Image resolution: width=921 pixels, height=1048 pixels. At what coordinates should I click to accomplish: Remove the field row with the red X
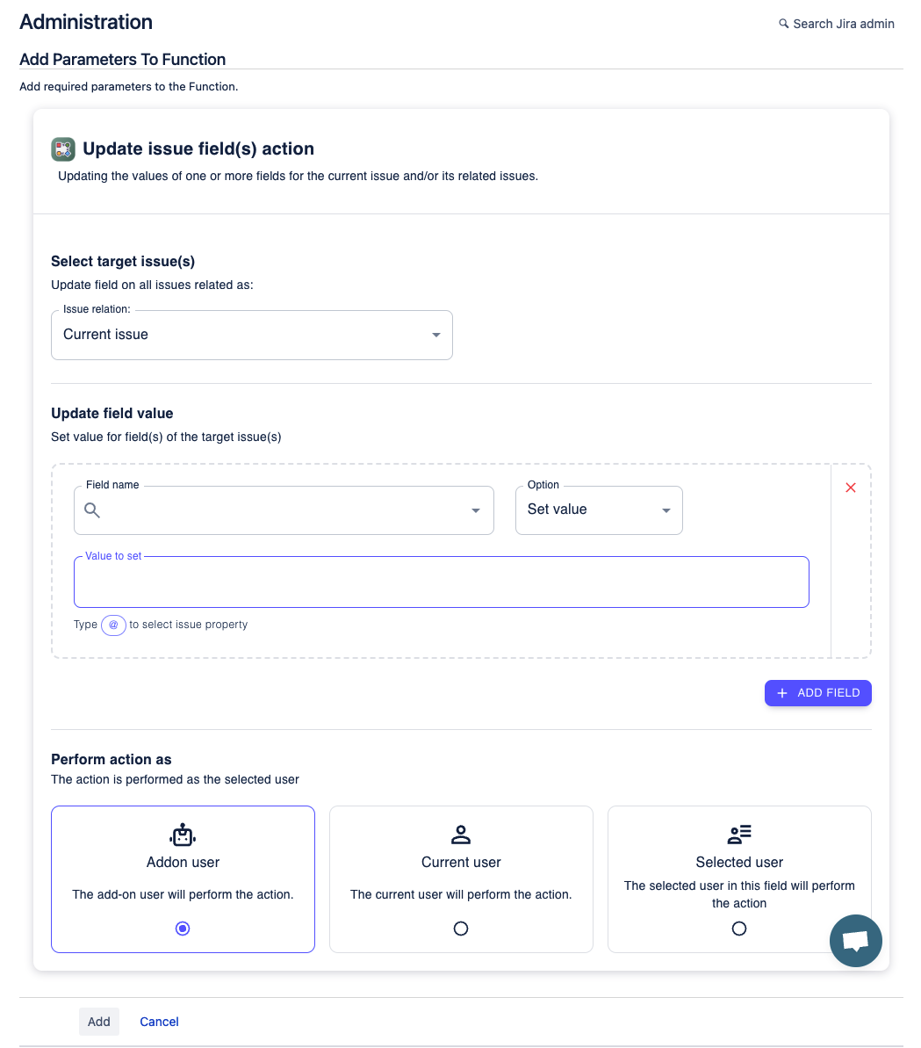coord(850,488)
